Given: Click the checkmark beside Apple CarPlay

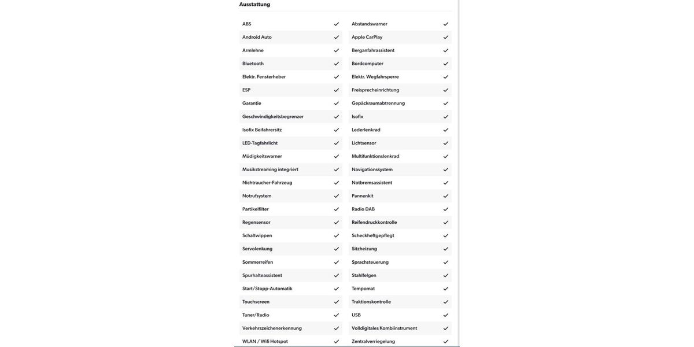Looking at the screenshot, I should (x=446, y=37).
